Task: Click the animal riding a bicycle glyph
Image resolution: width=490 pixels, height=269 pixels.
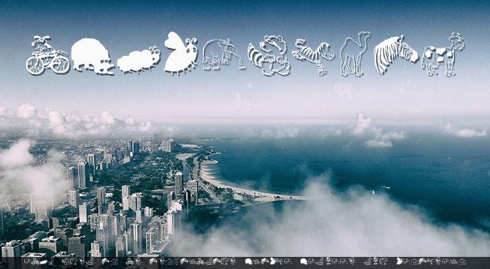Action: [47, 55]
